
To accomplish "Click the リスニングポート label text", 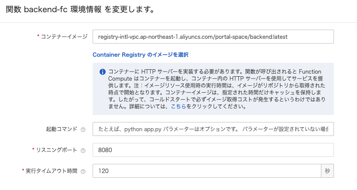I will click(57, 150).
